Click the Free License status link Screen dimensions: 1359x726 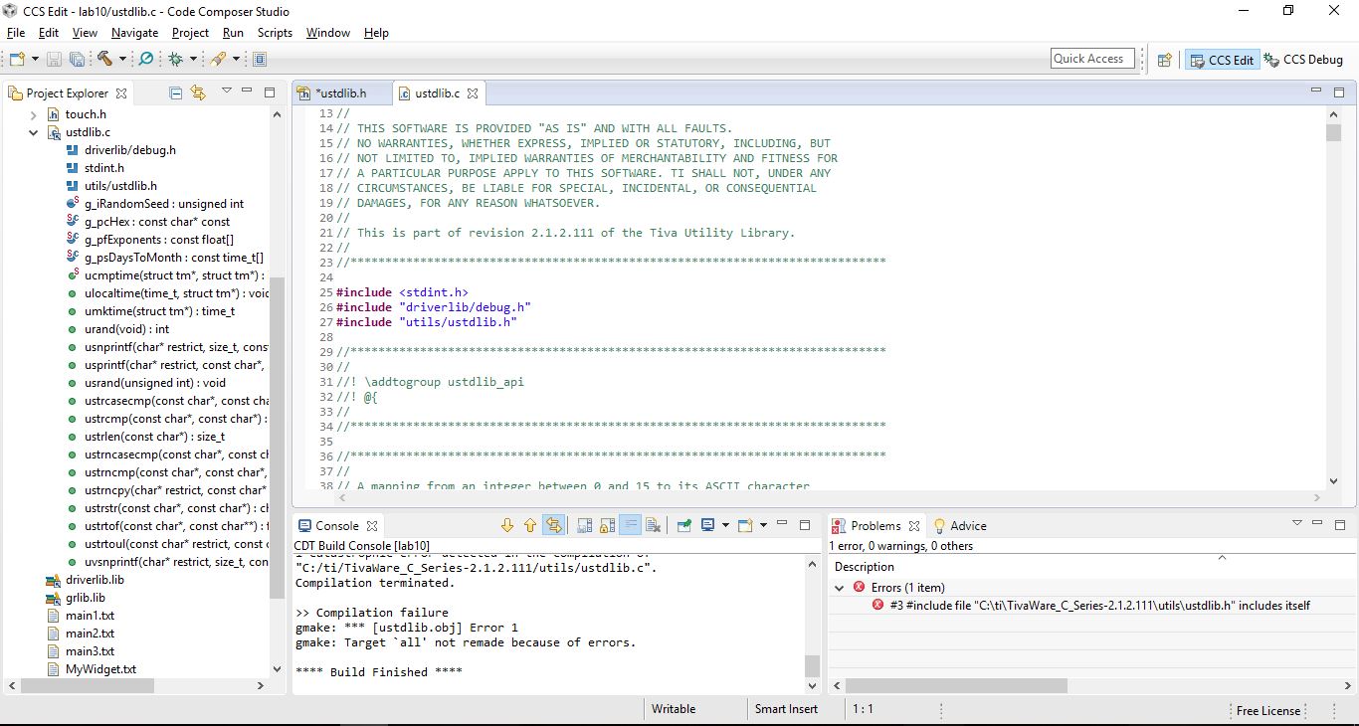tap(1267, 710)
